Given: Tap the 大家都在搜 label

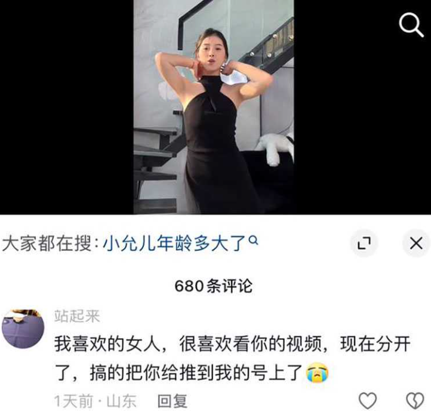Looking at the screenshot, I should (x=47, y=244).
